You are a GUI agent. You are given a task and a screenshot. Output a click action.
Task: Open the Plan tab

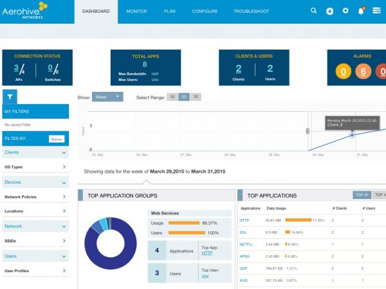click(x=170, y=12)
